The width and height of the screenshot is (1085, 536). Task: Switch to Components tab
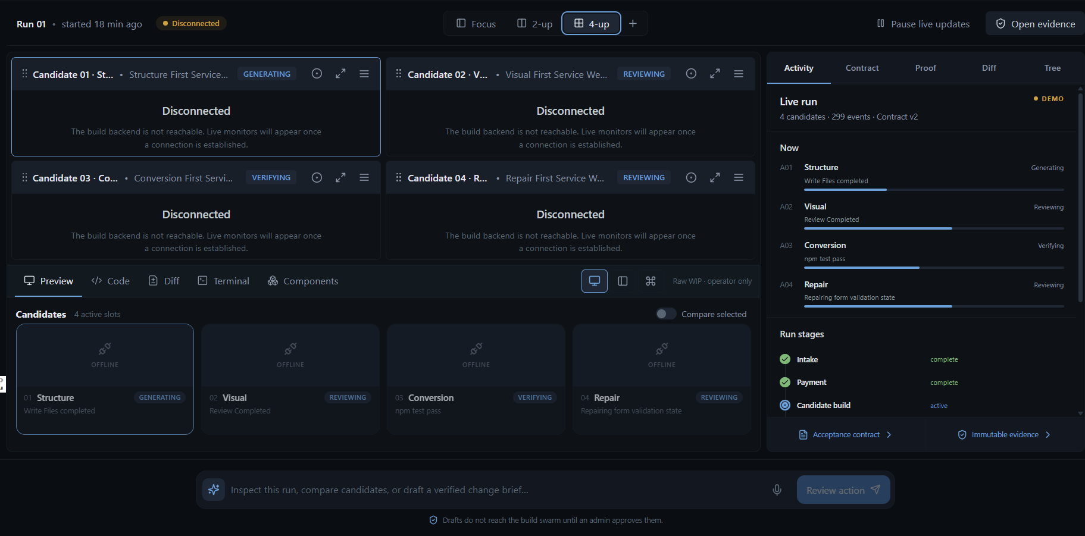click(x=302, y=281)
